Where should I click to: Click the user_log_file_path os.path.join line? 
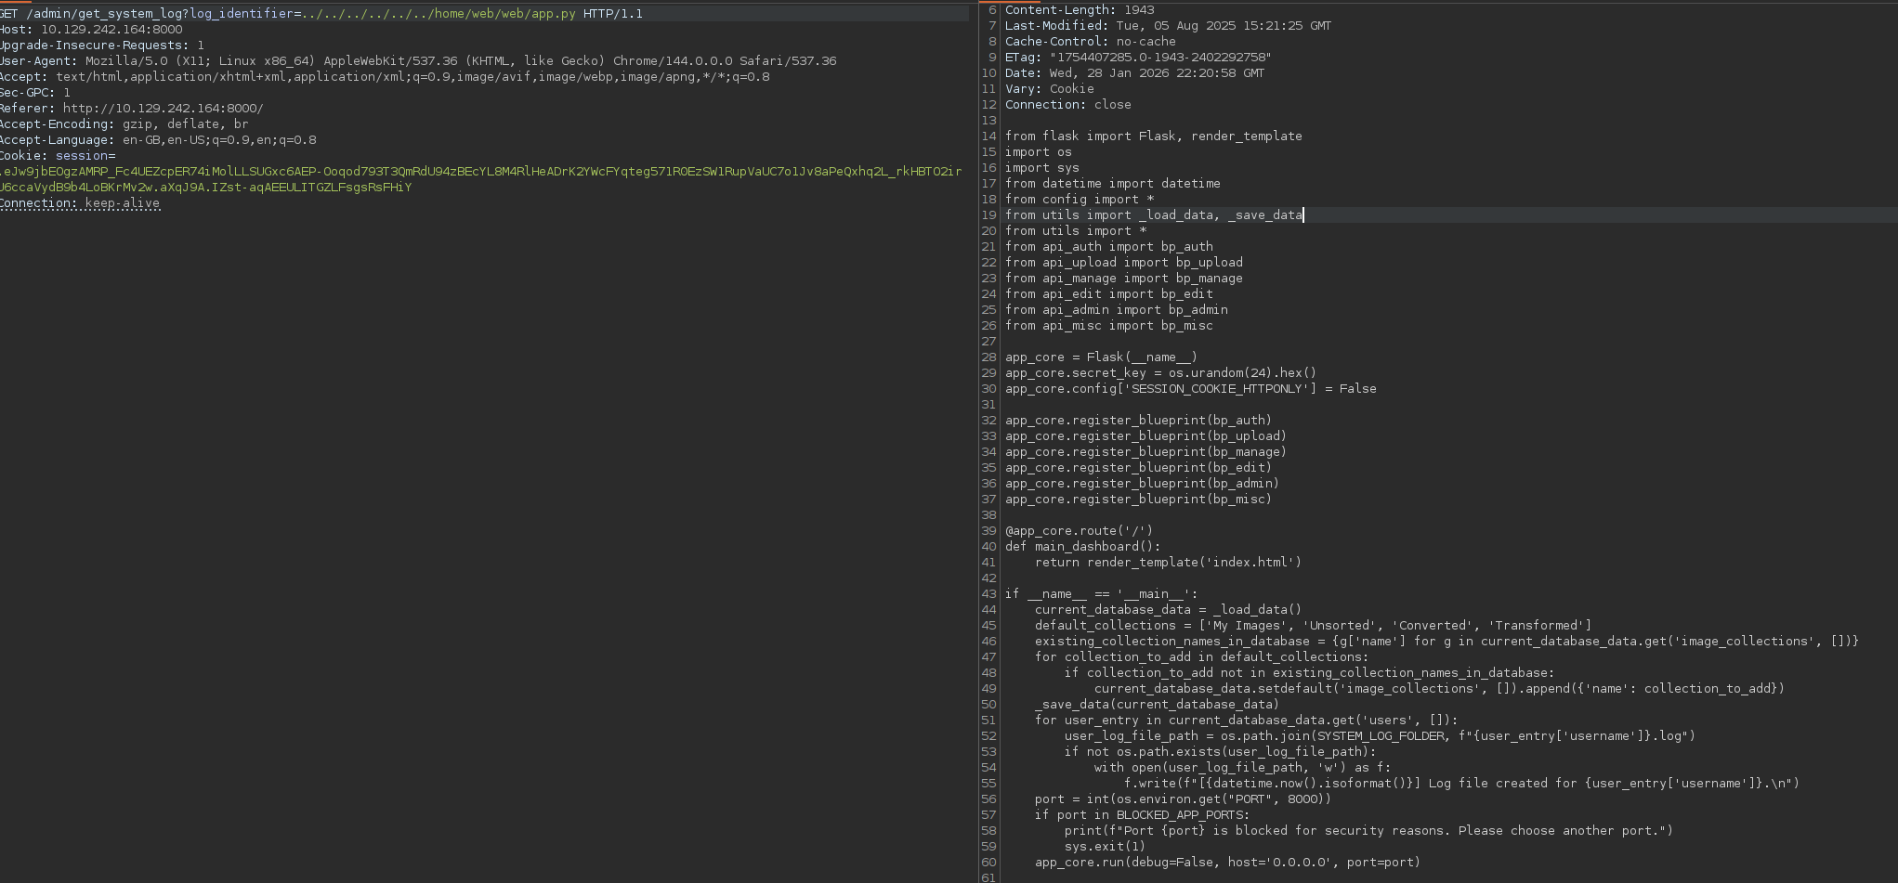[x=1381, y=736]
